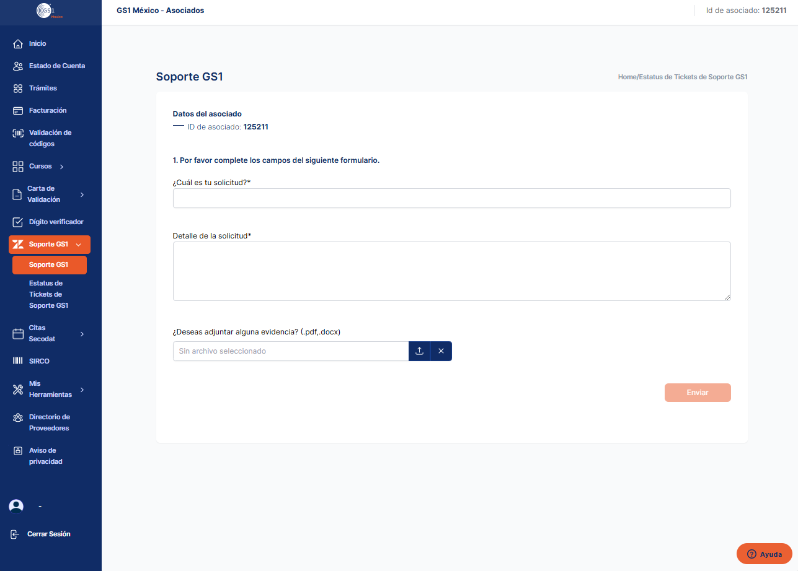
Task: Click the Directorio de Proveedores group icon
Action: (18, 417)
